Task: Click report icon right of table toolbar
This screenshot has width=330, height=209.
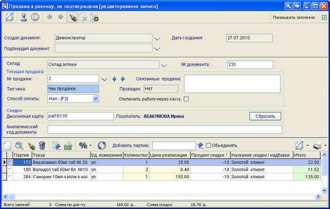Action: coord(299,145)
